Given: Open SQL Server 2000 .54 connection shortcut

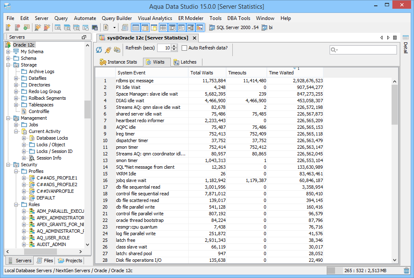Looking at the screenshot, I should 234,27.
